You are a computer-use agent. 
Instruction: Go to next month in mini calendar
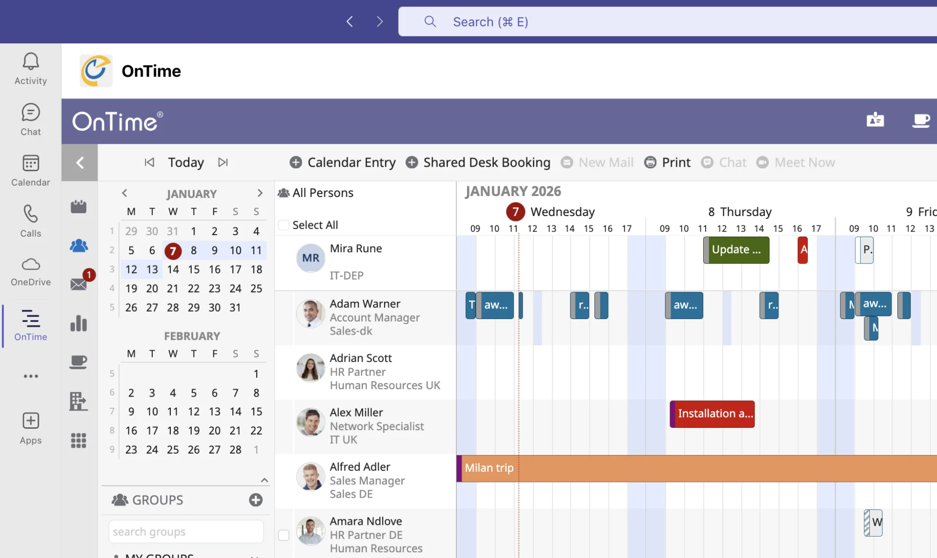coord(260,193)
